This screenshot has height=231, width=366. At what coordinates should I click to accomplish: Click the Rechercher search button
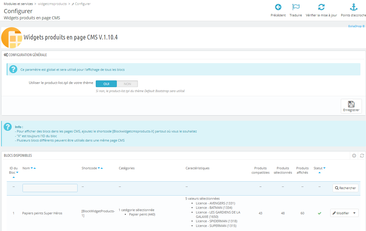(x=346, y=188)
